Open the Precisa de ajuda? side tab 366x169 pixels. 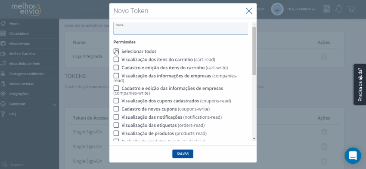point(360,84)
